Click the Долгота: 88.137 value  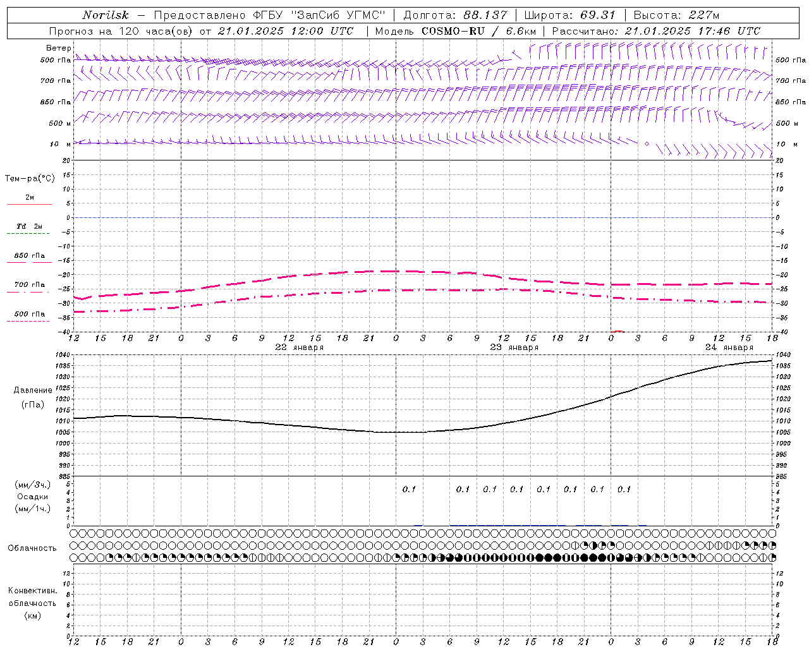(x=455, y=15)
